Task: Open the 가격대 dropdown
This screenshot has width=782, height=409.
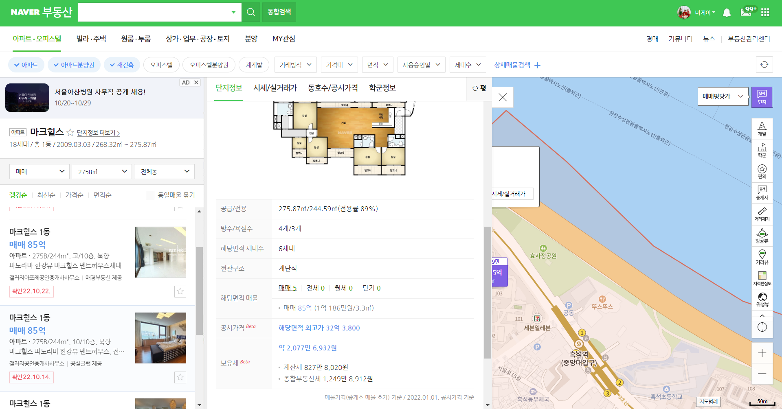Action: 339,65
